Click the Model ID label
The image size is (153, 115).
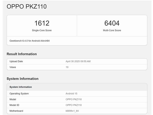14,105
